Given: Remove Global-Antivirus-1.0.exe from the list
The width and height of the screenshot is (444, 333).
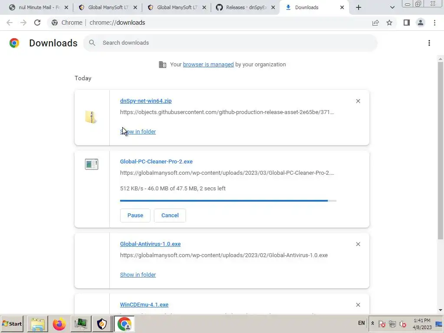Looking at the screenshot, I should point(358,244).
